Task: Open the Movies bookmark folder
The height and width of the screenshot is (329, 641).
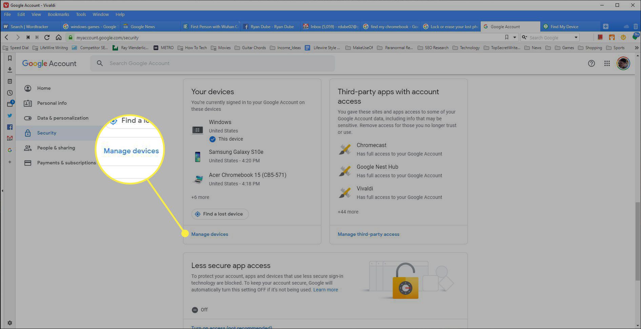Action: (221, 48)
